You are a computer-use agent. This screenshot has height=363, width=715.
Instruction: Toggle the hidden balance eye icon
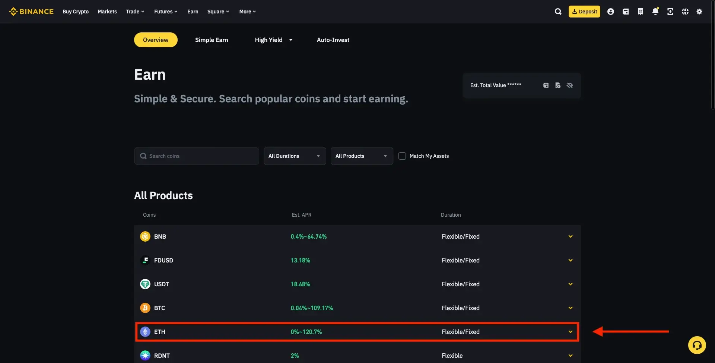(x=570, y=85)
